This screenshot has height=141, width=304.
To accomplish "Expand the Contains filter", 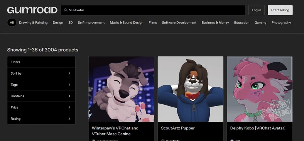I will point(41,96).
